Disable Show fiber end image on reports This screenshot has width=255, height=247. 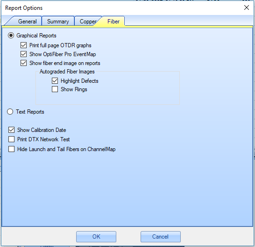(23, 63)
